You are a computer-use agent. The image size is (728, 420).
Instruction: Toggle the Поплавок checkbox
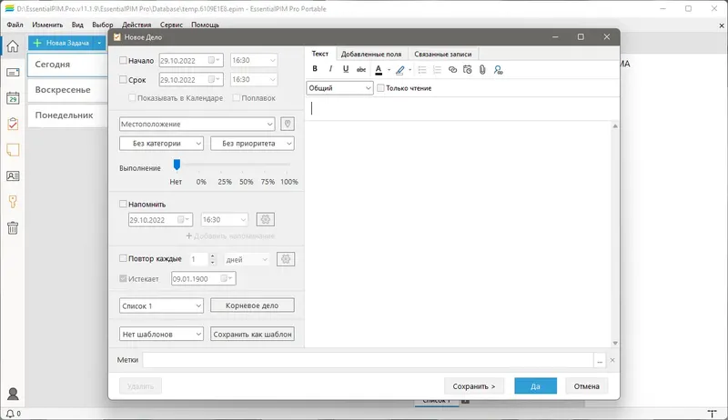pyautogui.click(x=236, y=98)
